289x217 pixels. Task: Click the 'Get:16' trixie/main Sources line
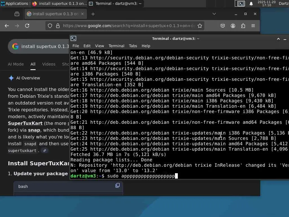tap(162, 90)
